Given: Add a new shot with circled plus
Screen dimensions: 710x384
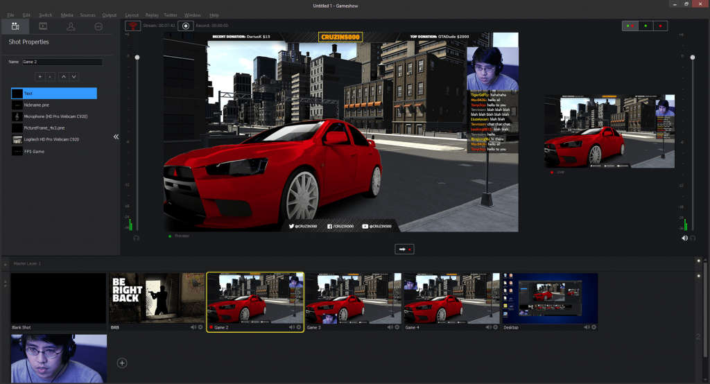Looking at the screenshot, I should pyautogui.click(x=122, y=363).
